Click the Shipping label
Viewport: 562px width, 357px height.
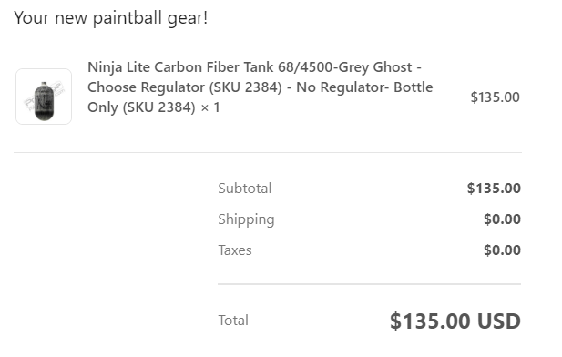coord(246,219)
